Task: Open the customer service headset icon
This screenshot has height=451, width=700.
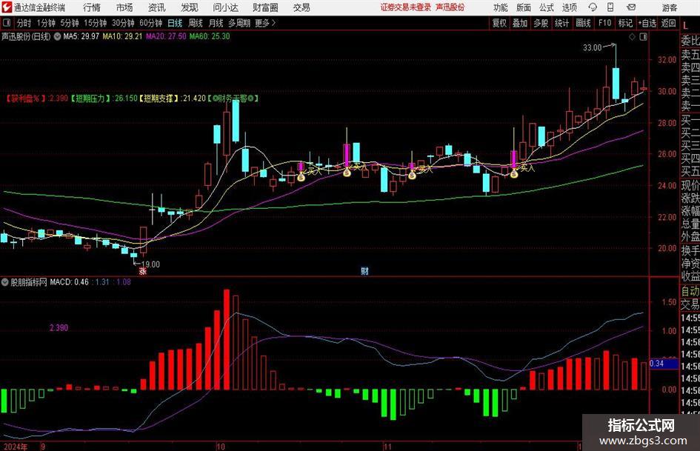Action: (593, 7)
